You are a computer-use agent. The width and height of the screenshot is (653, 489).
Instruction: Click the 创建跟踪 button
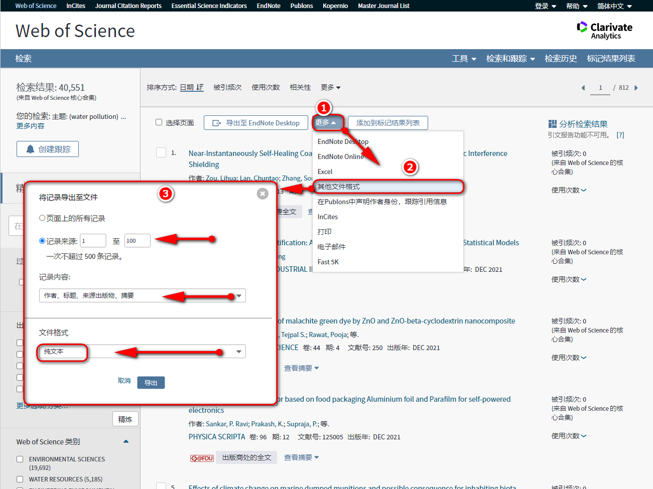click(x=48, y=149)
